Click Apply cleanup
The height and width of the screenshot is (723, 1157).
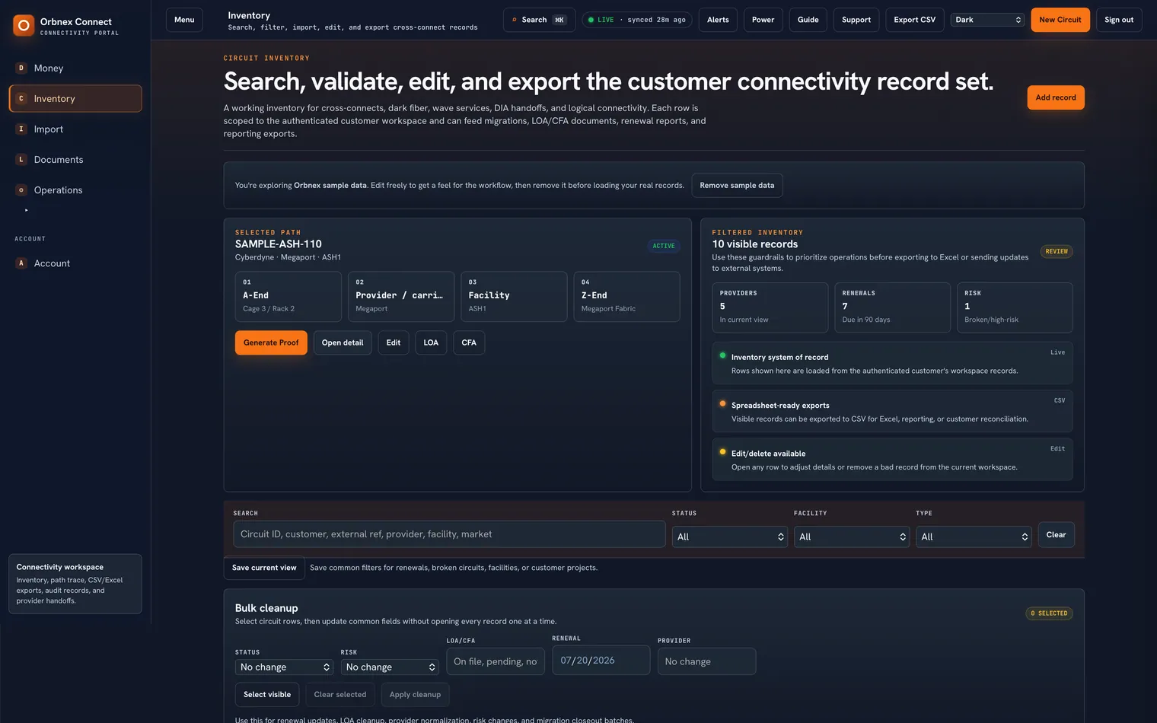[x=415, y=695]
